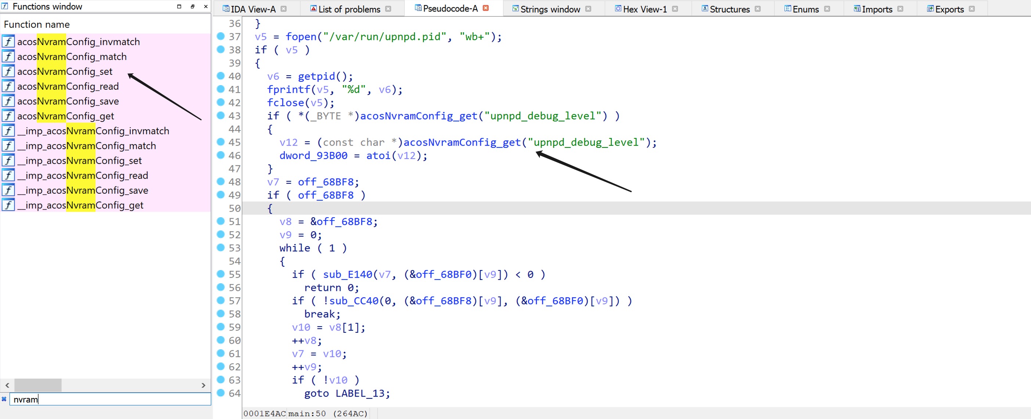The image size is (1031, 419).
Task: Click the Hex View-1 tab icon
Action: (x=618, y=9)
